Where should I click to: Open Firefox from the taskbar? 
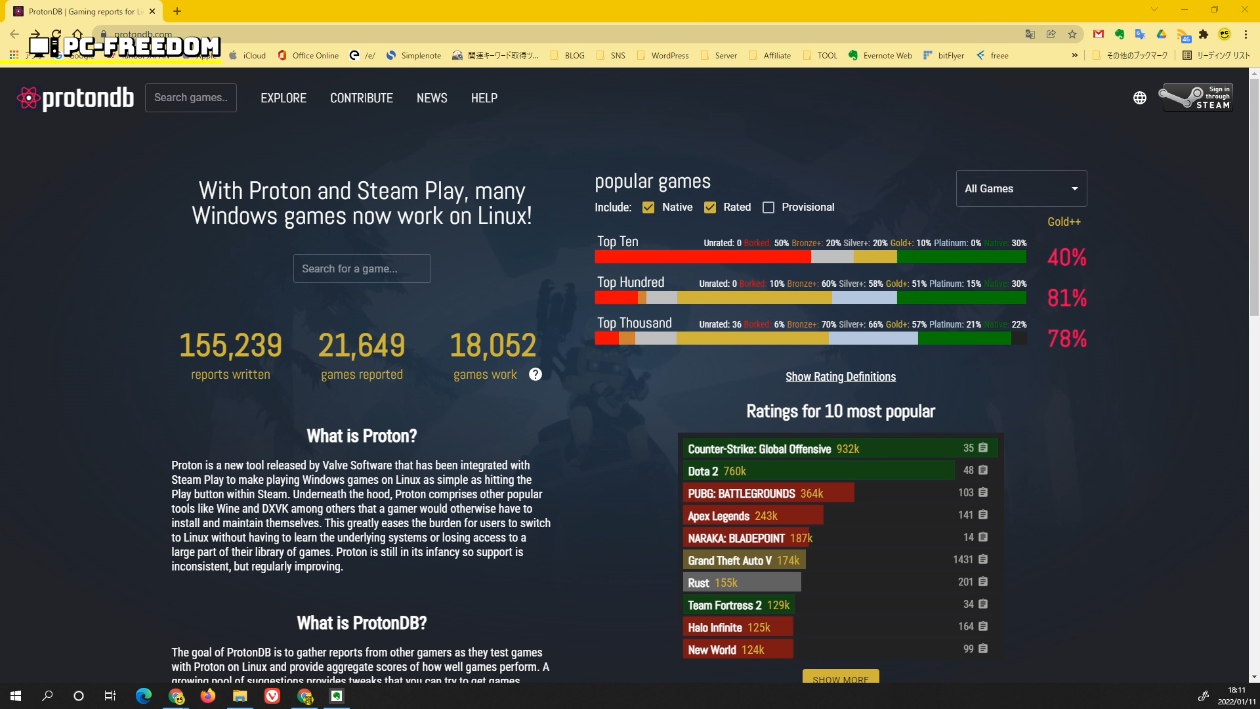pos(207,696)
